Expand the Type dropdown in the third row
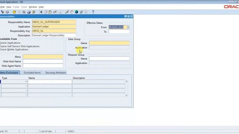The width and height of the screenshot is (239, 134). (x=26, y=91)
